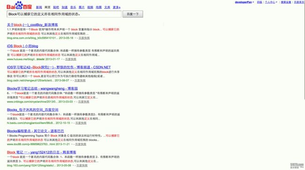The height and width of the screenshot is (170, 305).
Task: Open result Blocks学习笔记总结 - wangwangheng
Action: 42,88
